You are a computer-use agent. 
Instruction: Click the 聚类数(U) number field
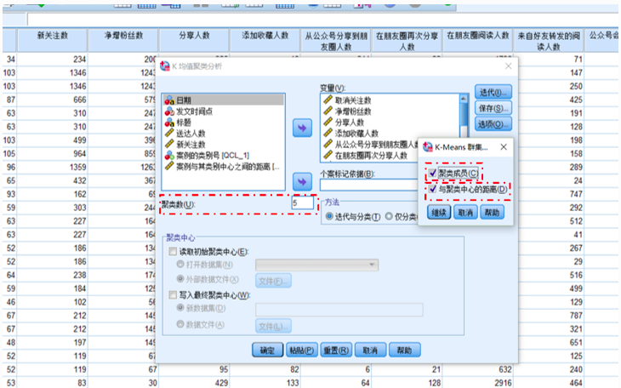[x=303, y=203]
